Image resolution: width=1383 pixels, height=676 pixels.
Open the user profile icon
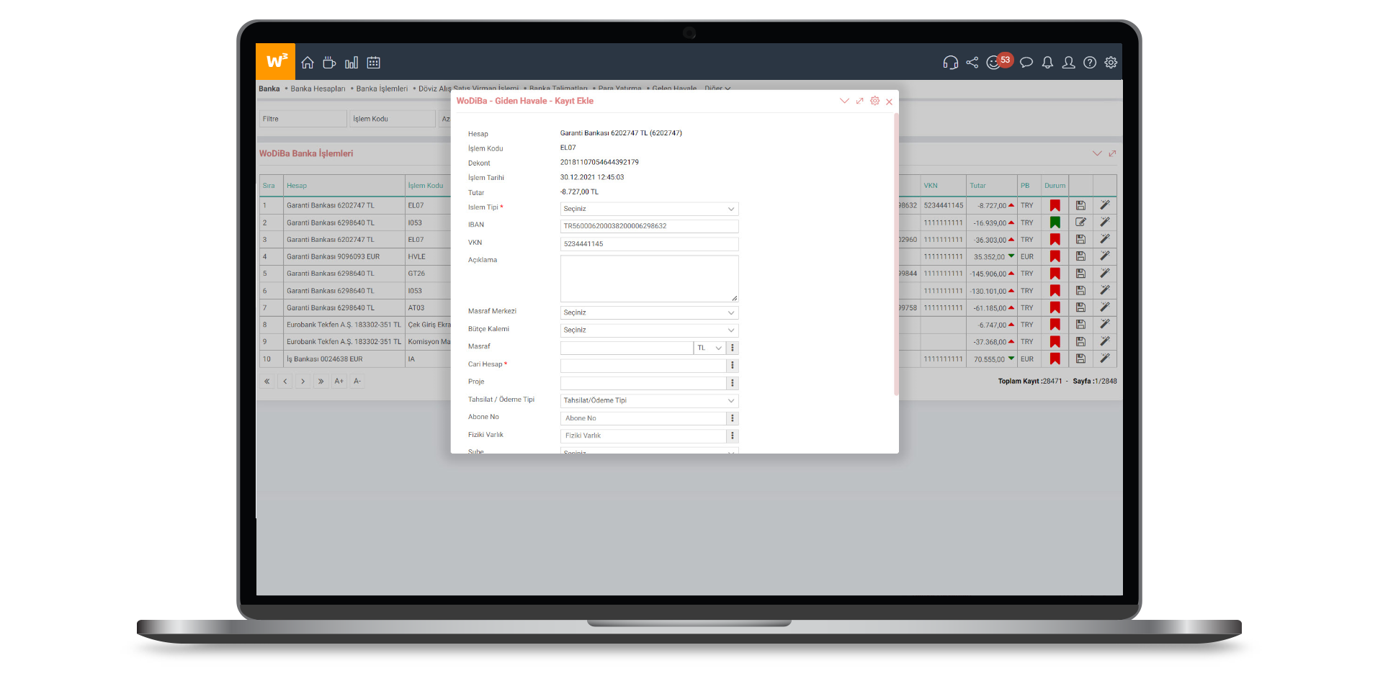(x=1069, y=63)
